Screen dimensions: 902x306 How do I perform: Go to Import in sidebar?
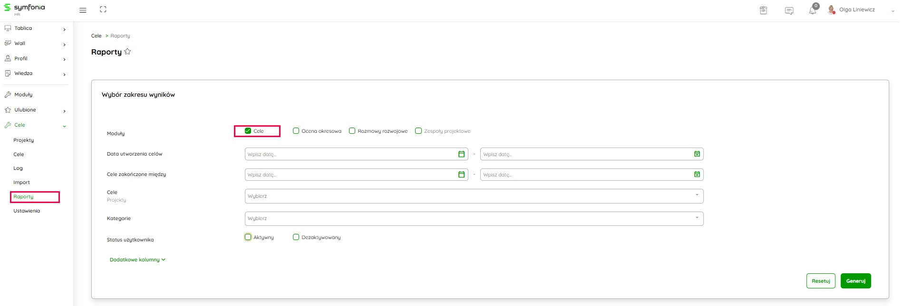tap(21, 183)
